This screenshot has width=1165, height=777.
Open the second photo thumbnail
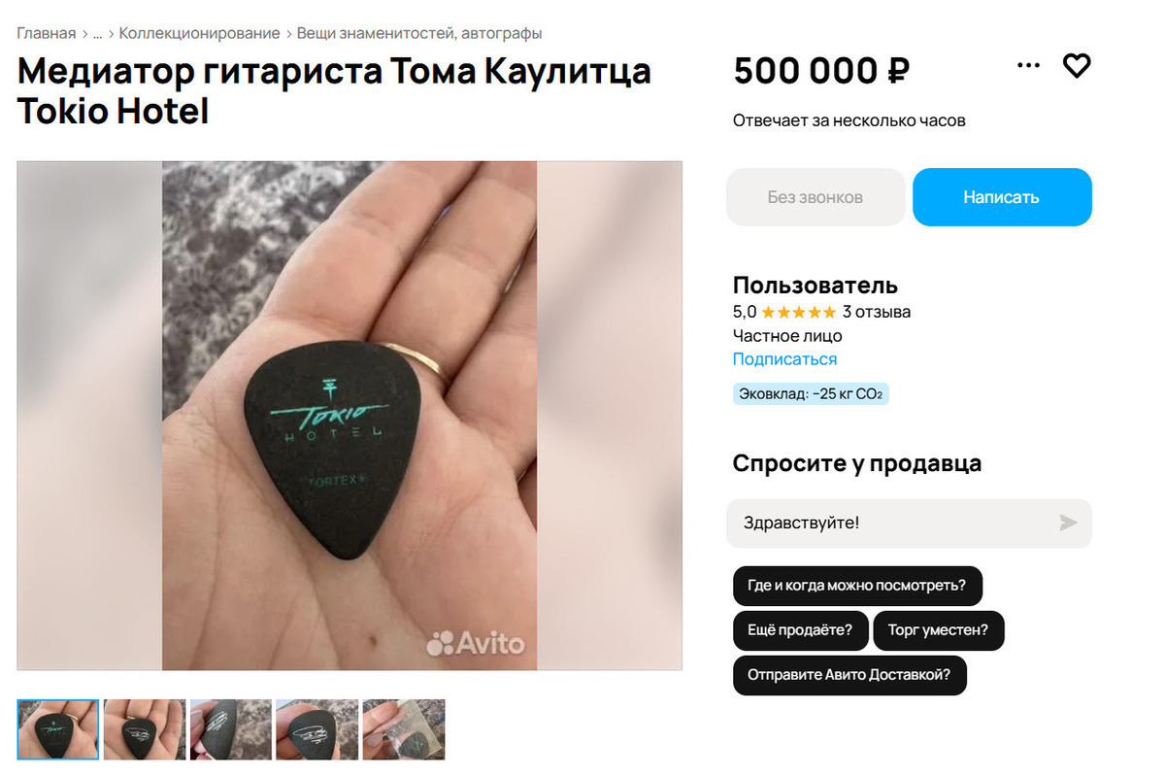tap(145, 729)
